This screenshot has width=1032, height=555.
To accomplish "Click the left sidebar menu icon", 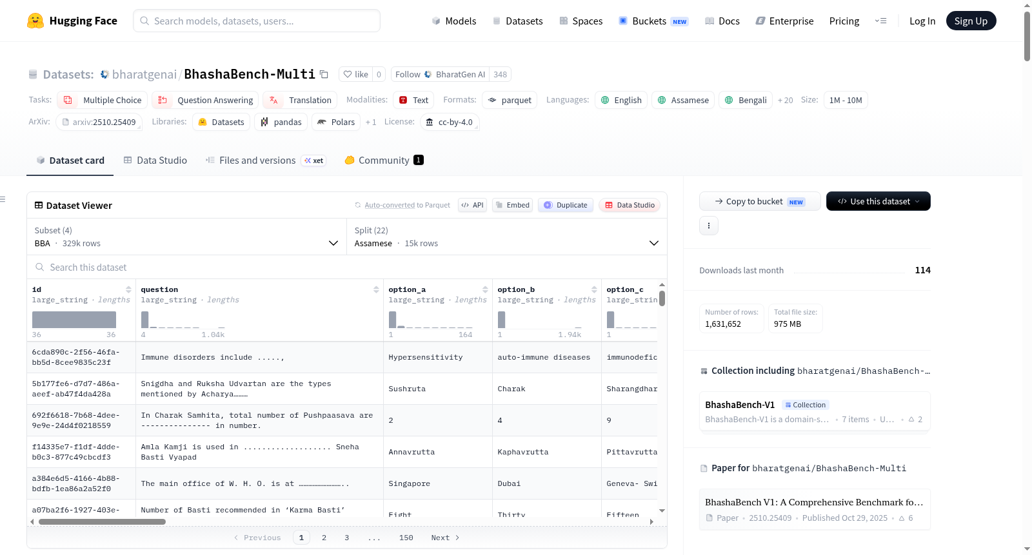I will coord(3,199).
